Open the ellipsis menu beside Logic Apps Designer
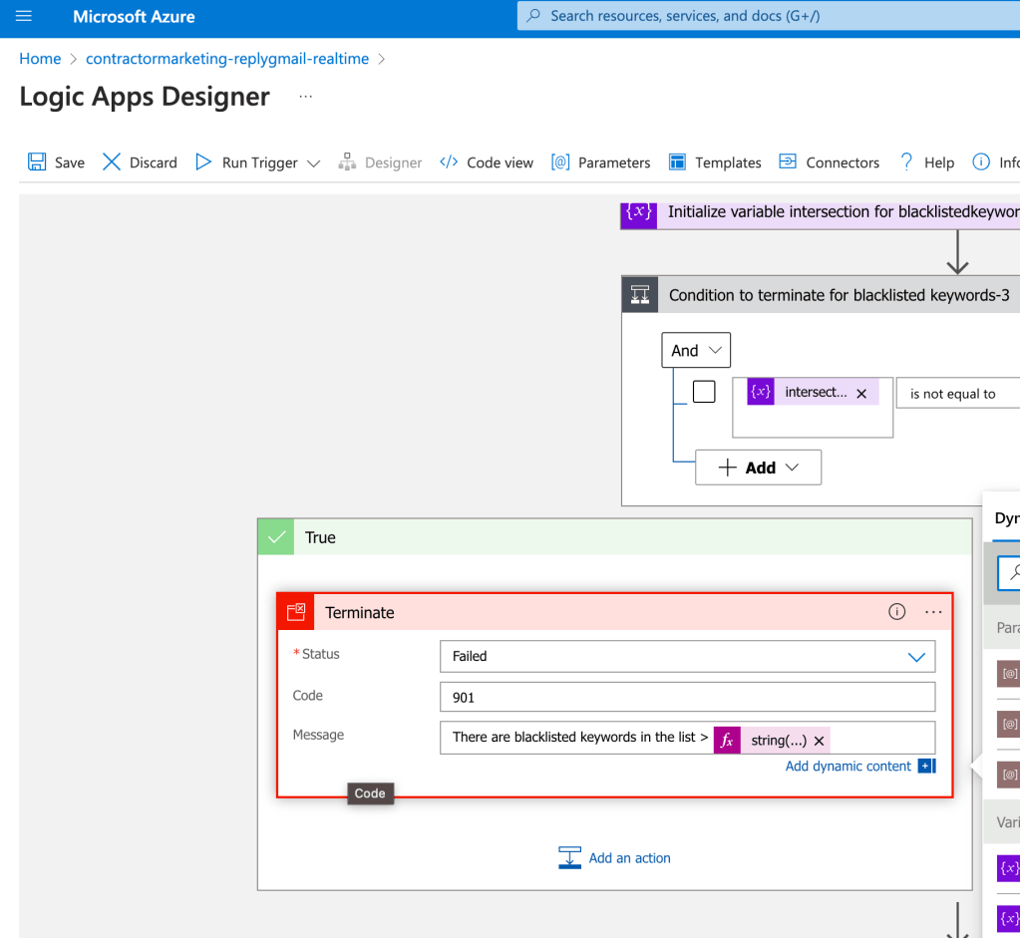Screen dimensions: 1020x938 point(306,97)
